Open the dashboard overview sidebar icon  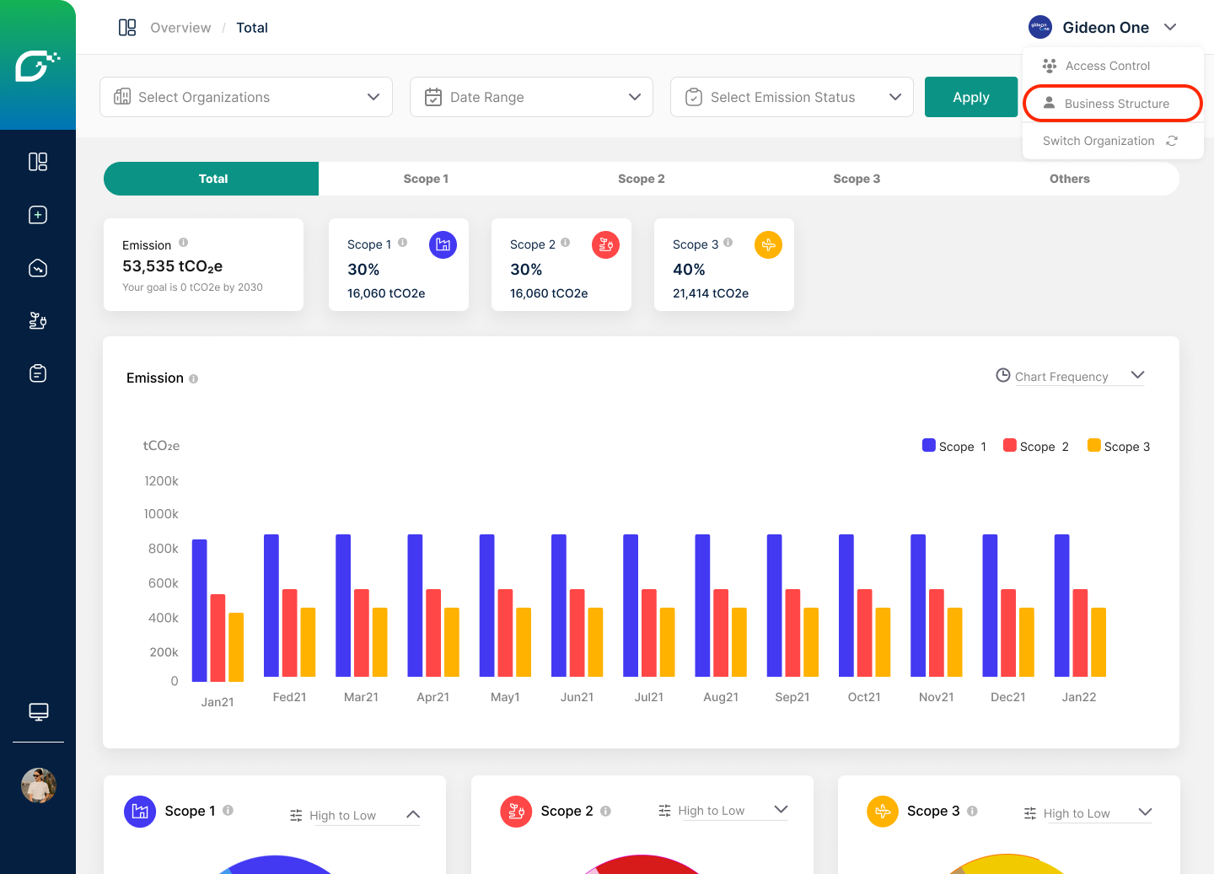click(x=38, y=162)
